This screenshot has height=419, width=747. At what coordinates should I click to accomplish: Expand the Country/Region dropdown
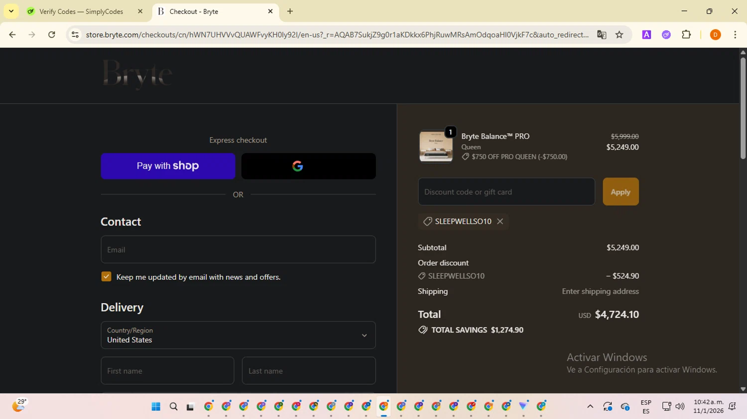(x=238, y=335)
